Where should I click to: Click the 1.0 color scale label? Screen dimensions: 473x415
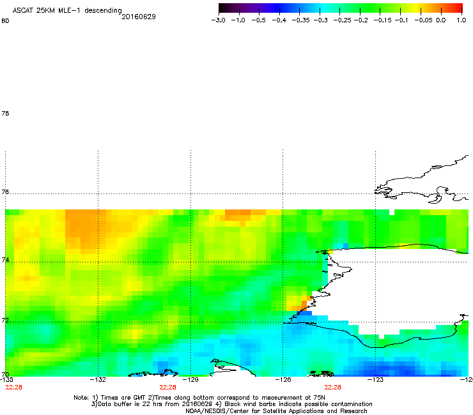pos(461,20)
